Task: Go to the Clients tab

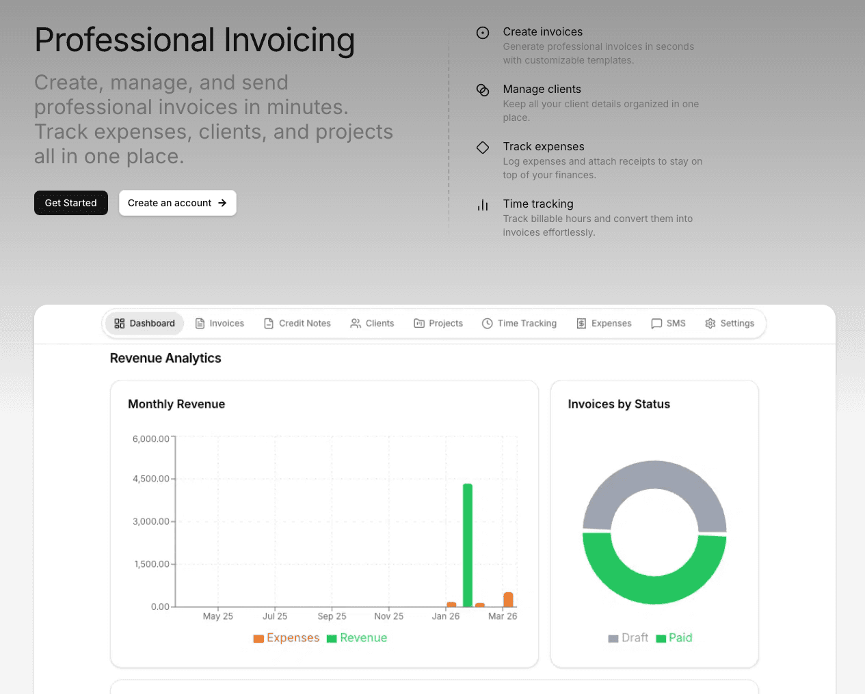Action: (372, 323)
